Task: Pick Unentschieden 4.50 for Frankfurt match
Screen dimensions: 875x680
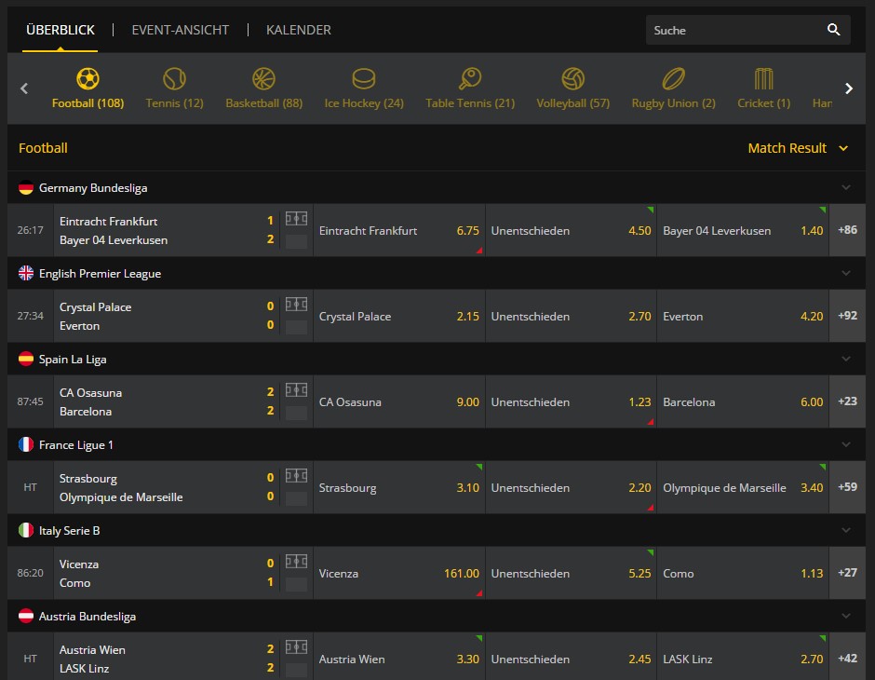Action: click(x=571, y=231)
